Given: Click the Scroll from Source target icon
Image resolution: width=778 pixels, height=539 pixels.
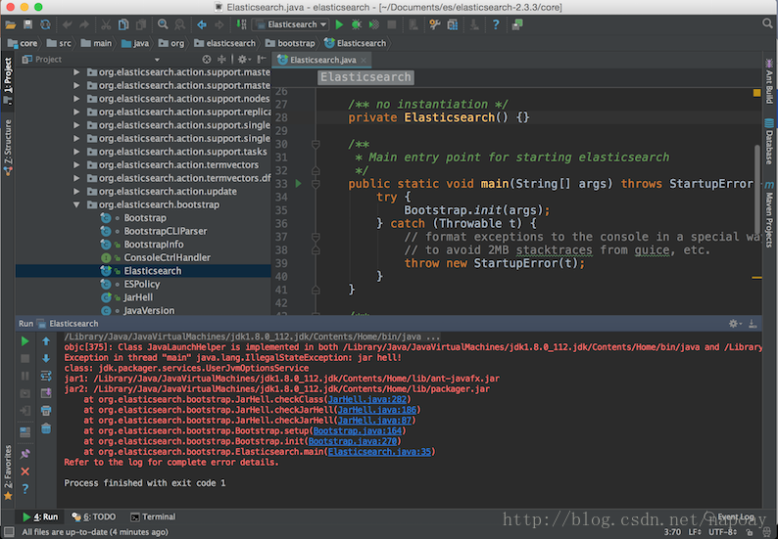Looking at the screenshot, I should pyautogui.click(x=207, y=60).
